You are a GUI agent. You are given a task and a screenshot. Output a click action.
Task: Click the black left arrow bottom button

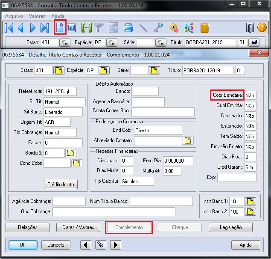pos(85,245)
